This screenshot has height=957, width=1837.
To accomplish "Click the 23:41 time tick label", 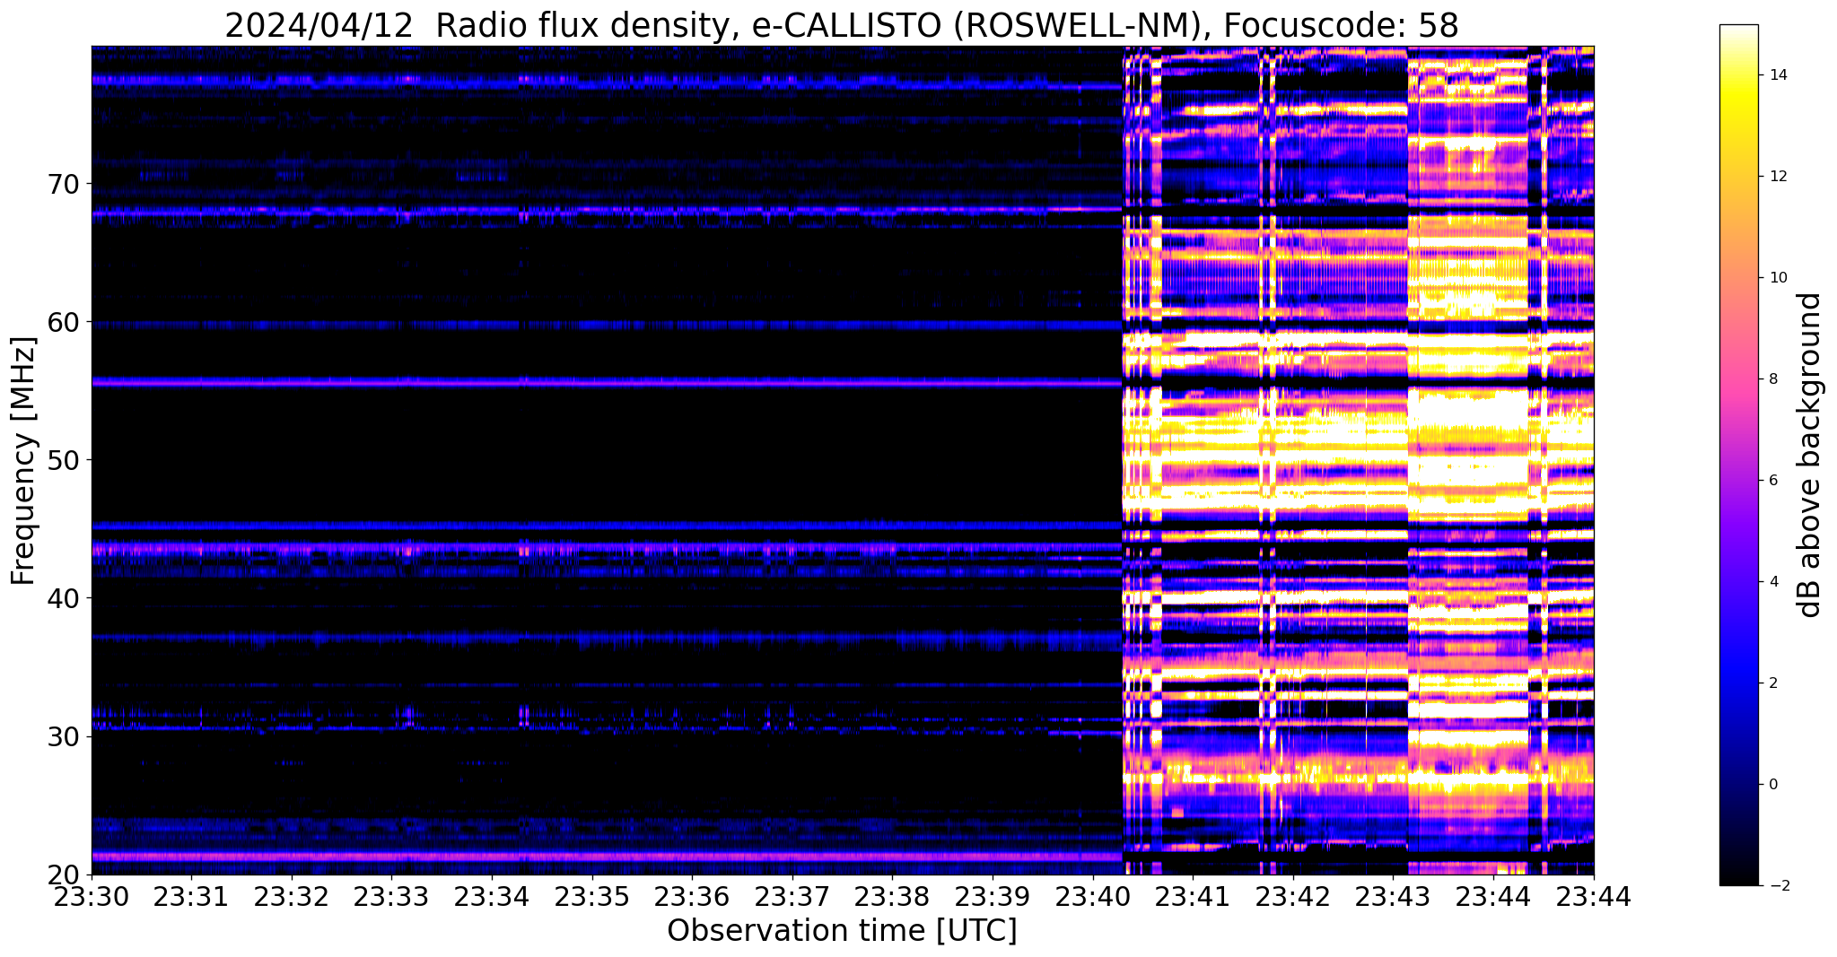I will tap(1194, 896).
